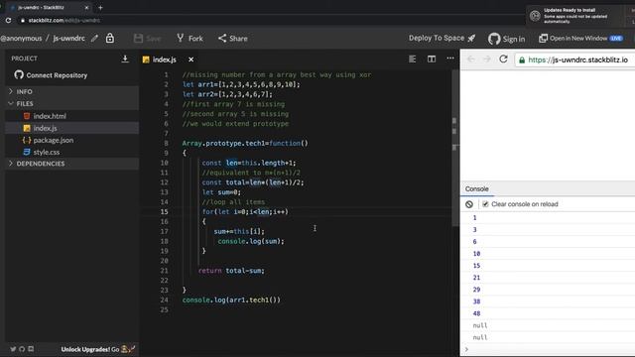The width and height of the screenshot is (635, 357).
Task: Deploy To Space
Action: 442,38
